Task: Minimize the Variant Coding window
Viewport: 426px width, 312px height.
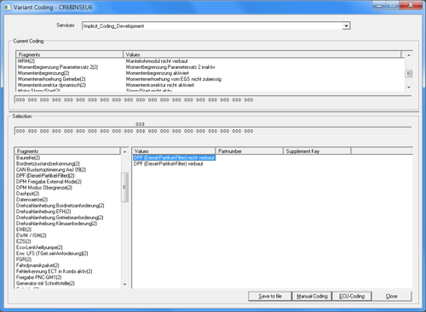Action: (379, 5)
